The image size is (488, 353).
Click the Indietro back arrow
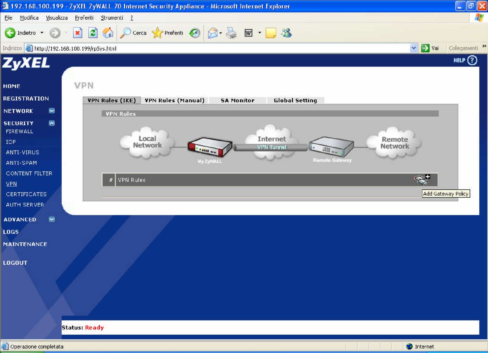(10, 33)
